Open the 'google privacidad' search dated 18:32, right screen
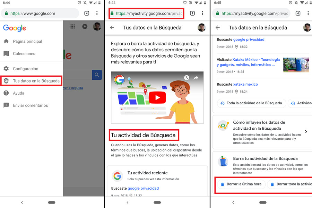Viewport: 312px width, 208px height. [249, 40]
